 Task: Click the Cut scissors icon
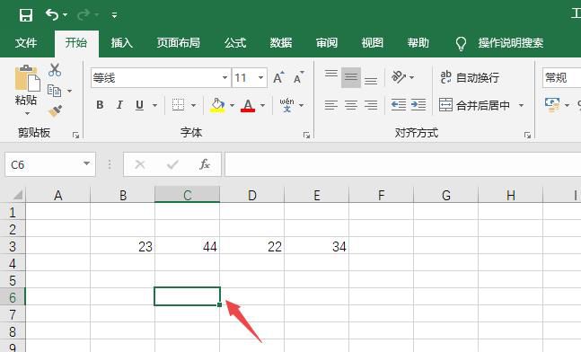coord(55,70)
